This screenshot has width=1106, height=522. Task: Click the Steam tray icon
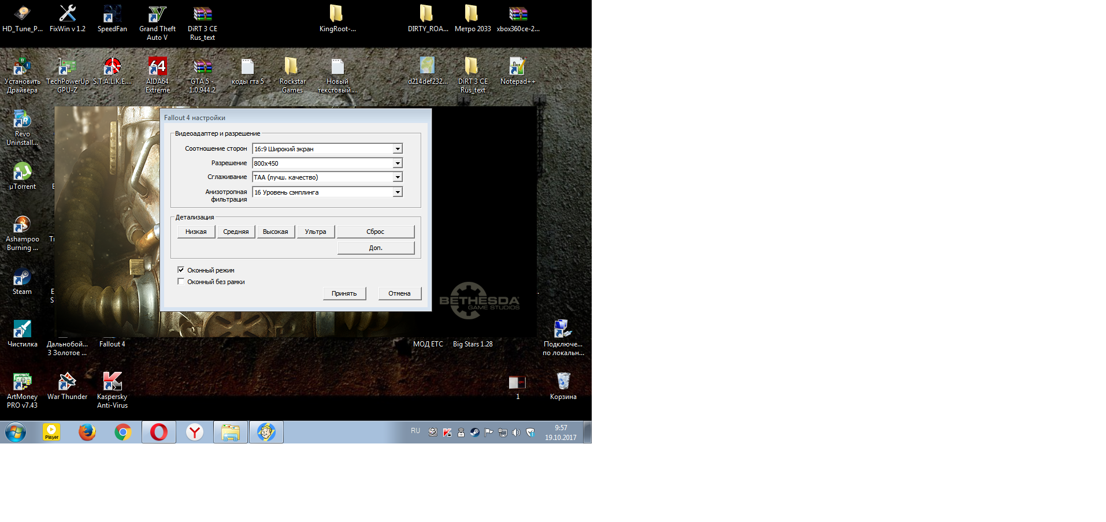[x=475, y=432]
